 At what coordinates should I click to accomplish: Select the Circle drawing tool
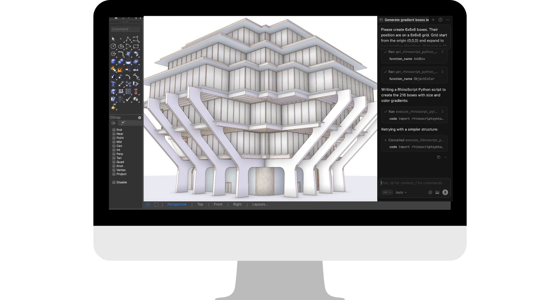pyautogui.click(x=113, y=47)
